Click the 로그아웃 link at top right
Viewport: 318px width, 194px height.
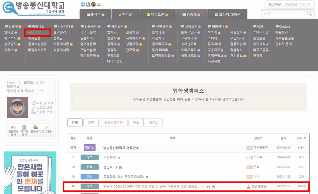[x=275, y=5]
